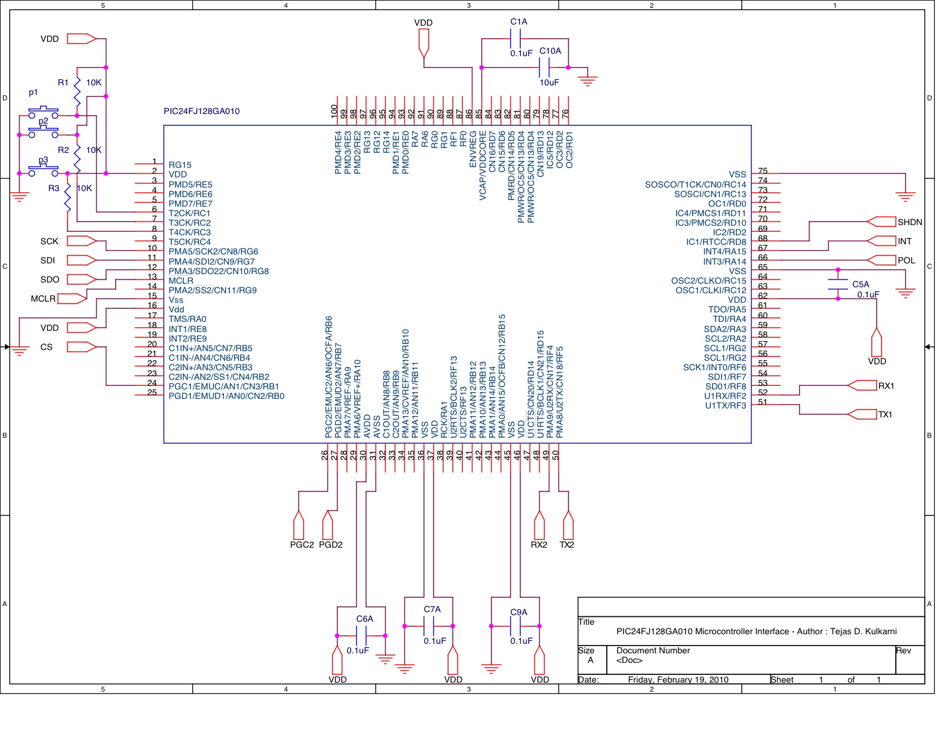
Task: Click the ENVREG pin label
Action: point(473,149)
